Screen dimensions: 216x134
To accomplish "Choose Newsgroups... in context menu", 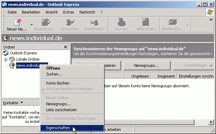I will 72,104.
